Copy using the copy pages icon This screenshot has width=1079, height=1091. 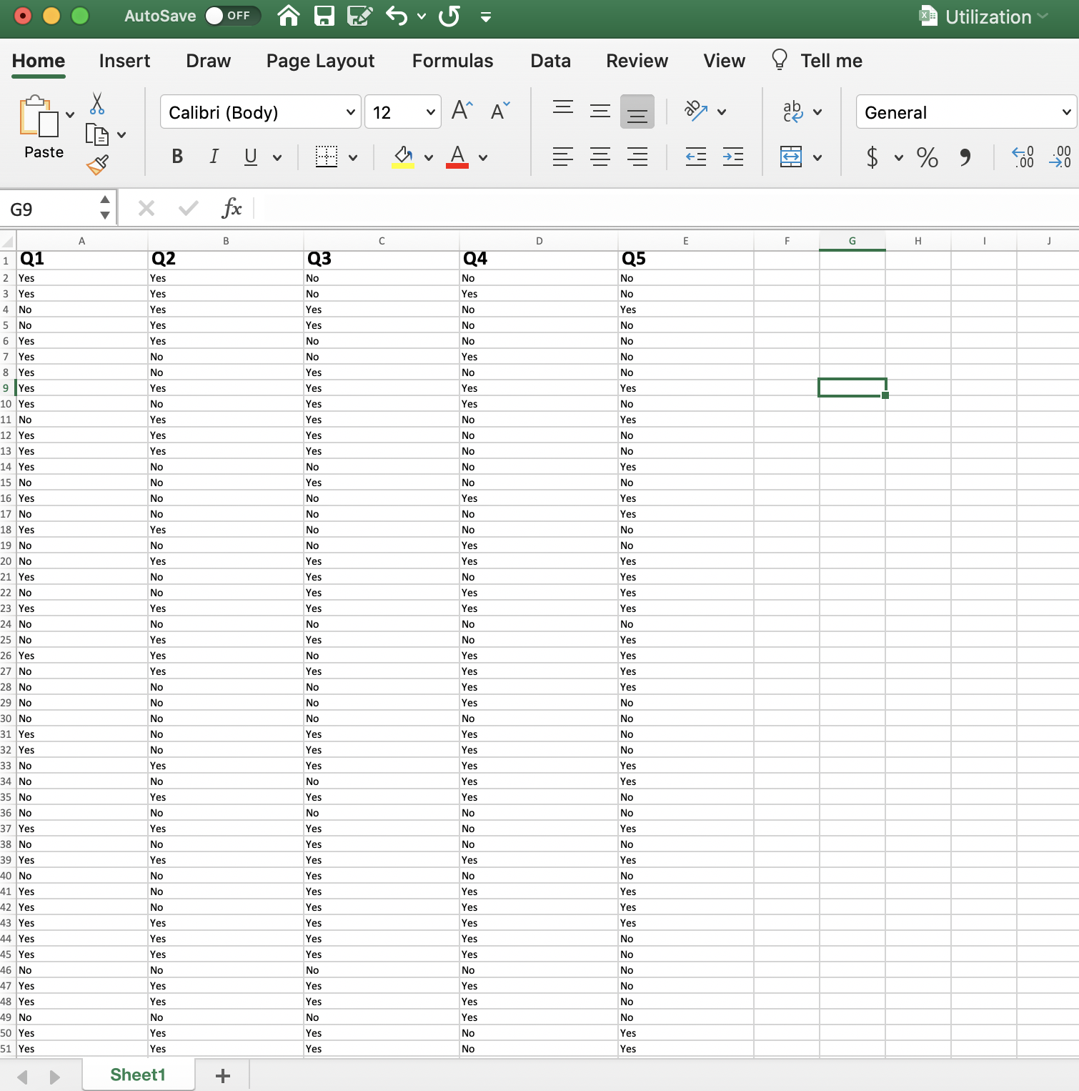96,134
